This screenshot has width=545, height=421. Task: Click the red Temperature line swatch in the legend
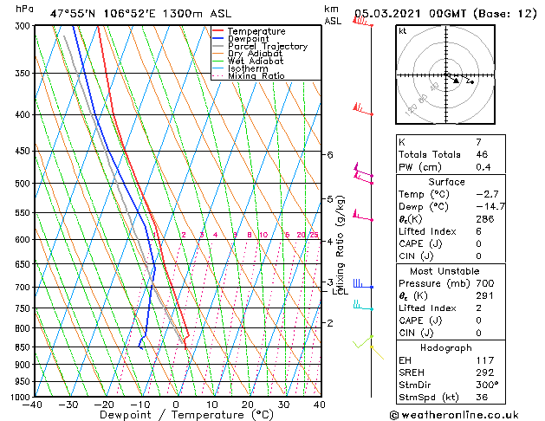point(217,31)
